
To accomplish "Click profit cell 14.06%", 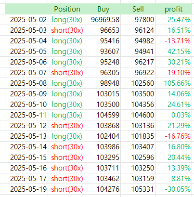I will point(173,94).
